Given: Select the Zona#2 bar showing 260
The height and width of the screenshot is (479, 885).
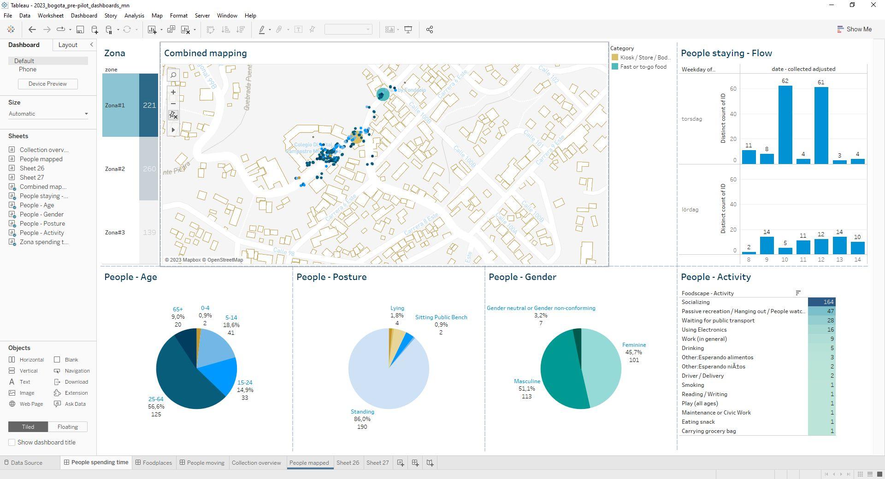Looking at the screenshot, I should coord(149,169).
